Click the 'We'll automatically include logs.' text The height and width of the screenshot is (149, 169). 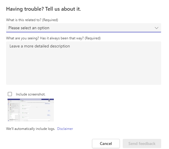point(30,129)
